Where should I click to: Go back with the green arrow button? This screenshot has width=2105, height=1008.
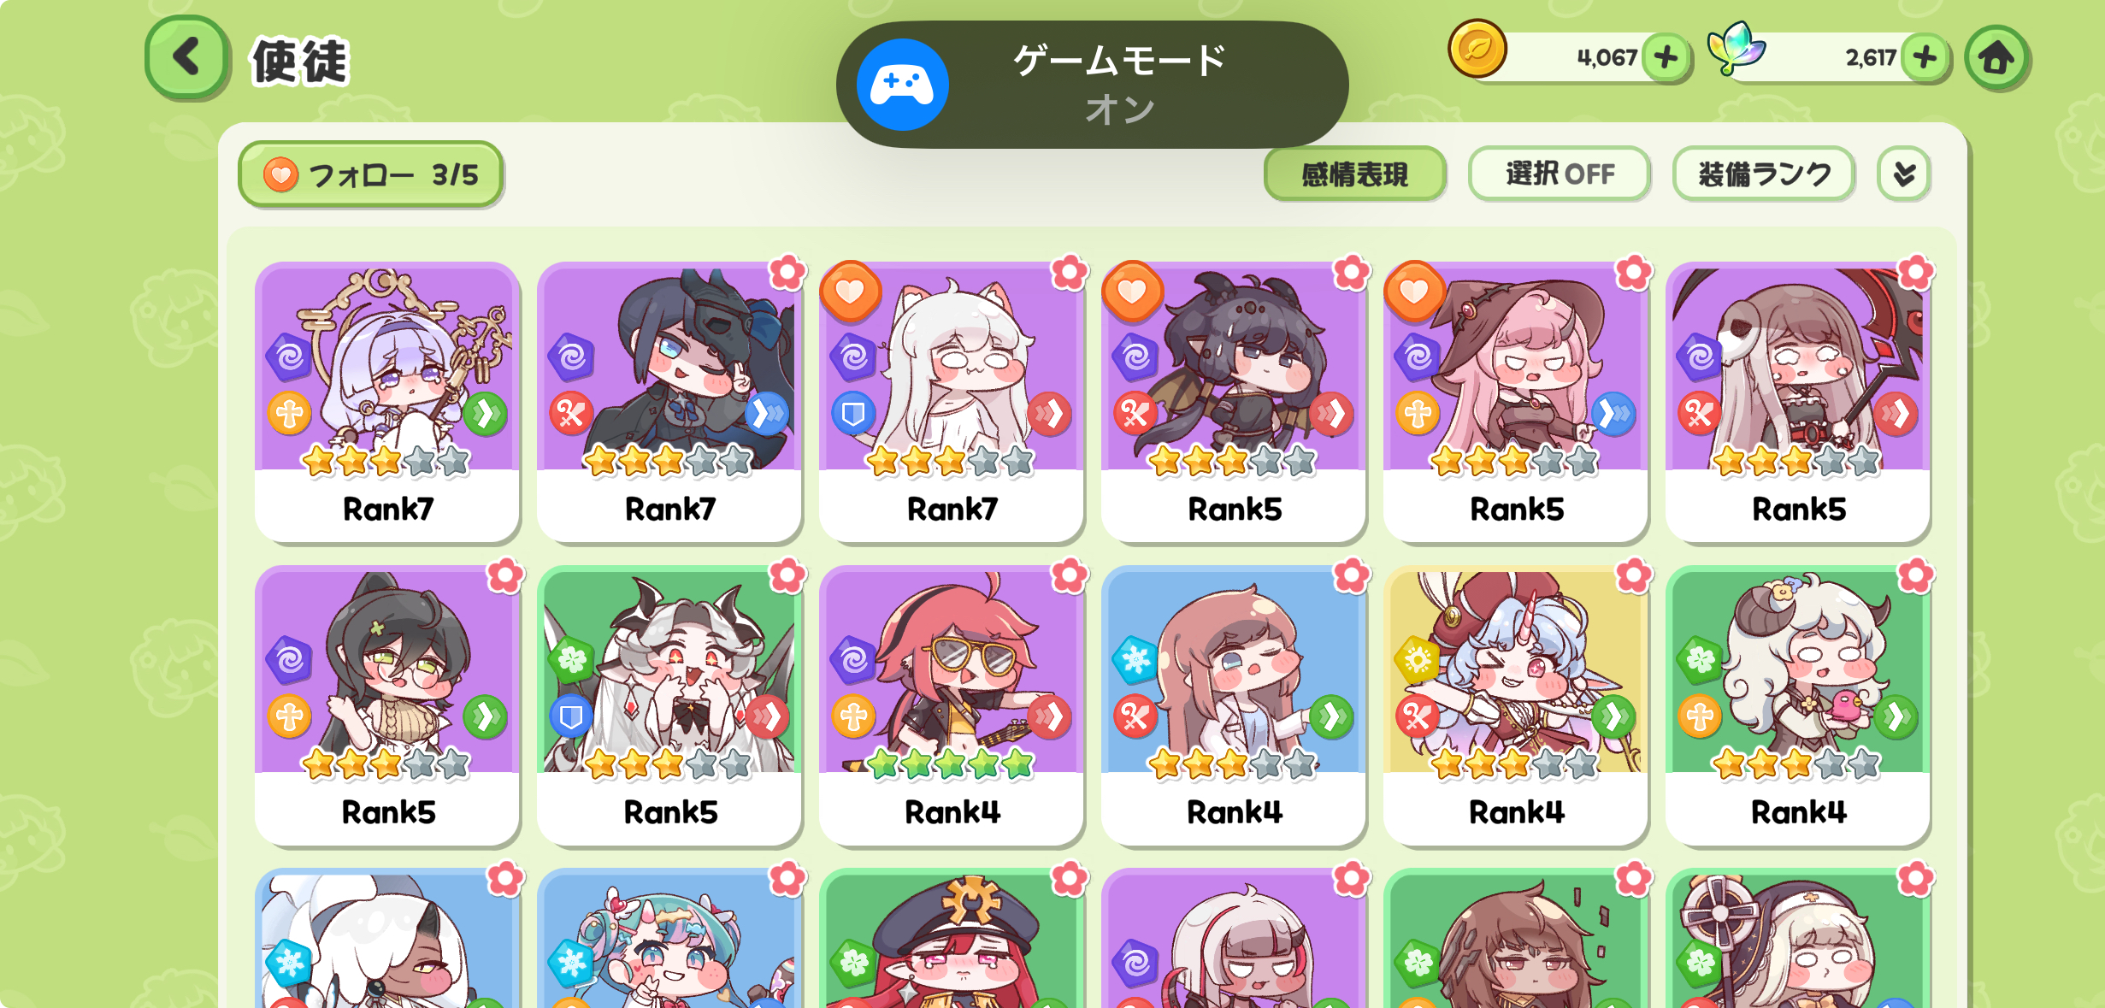pos(187,58)
